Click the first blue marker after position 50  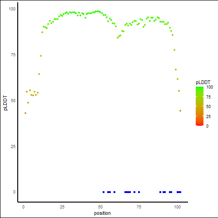(x=104, y=192)
